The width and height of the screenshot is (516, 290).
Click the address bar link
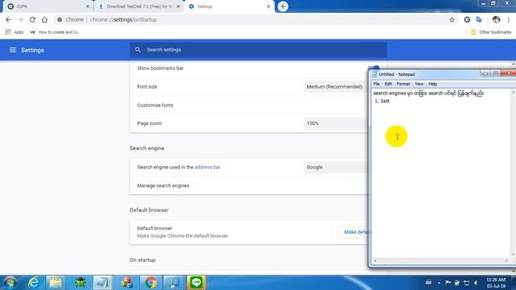coord(207,167)
